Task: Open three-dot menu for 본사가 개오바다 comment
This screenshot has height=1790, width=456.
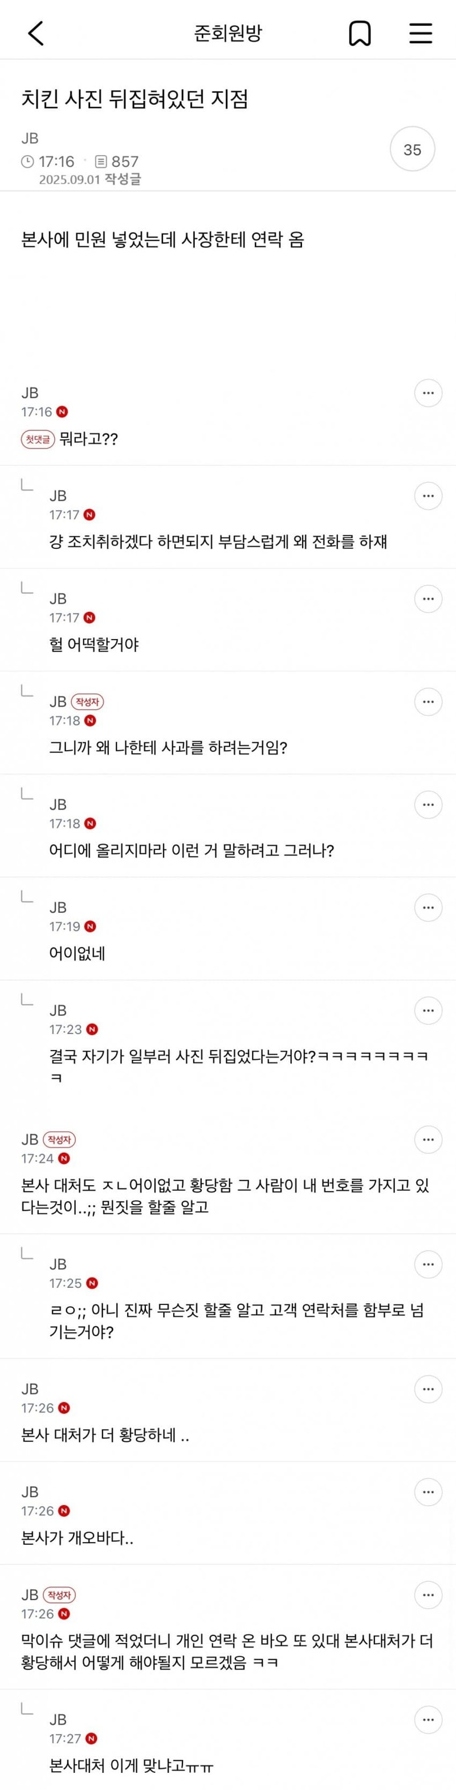Action: [428, 1492]
